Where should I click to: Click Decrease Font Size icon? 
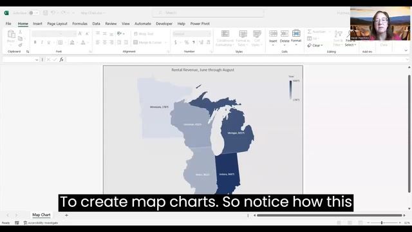(87, 34)
